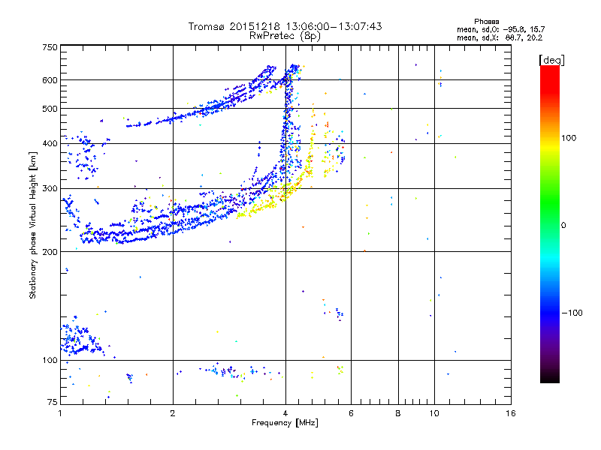The image size is (601, 450).
Task: Click the 'Frequency [MHz]' x-axis title
Action: [x=285, y=423]
